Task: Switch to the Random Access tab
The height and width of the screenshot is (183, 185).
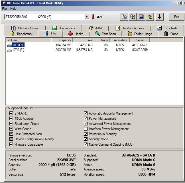Action: pos(129,28)
